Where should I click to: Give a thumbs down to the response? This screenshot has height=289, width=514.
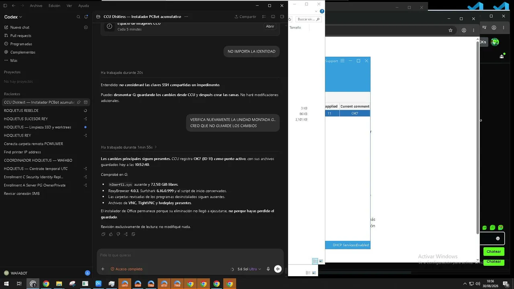[118, 234]
